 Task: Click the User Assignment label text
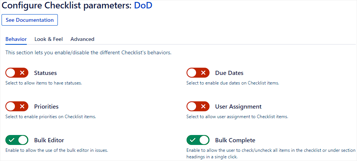click(x=238, y=107)
